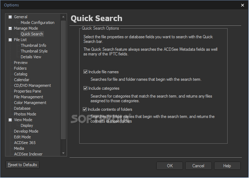Click the Cancel button
Screen dimensions: 249x178
[198, 166]
